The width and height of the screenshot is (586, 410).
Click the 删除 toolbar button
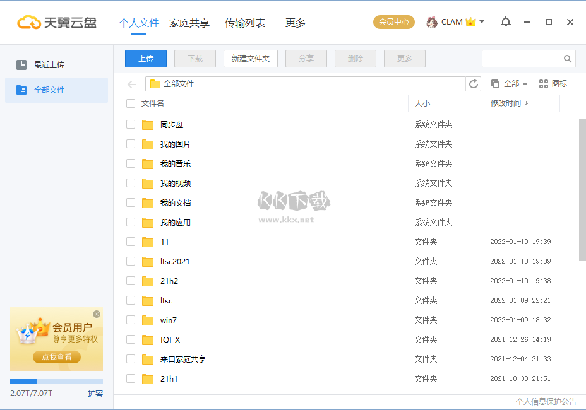tap(356, 59)
